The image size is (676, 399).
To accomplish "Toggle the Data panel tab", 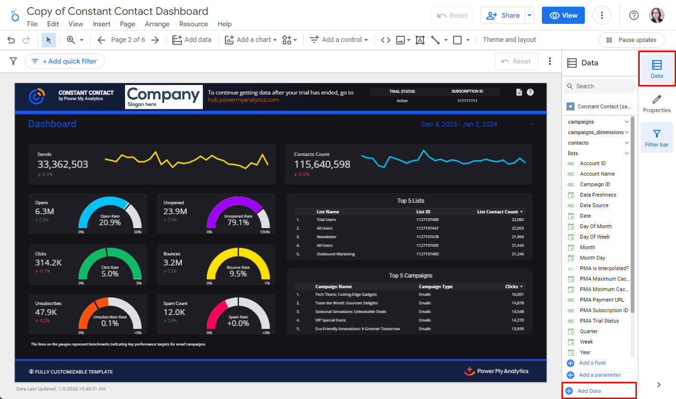I will [x=656, y=69].
